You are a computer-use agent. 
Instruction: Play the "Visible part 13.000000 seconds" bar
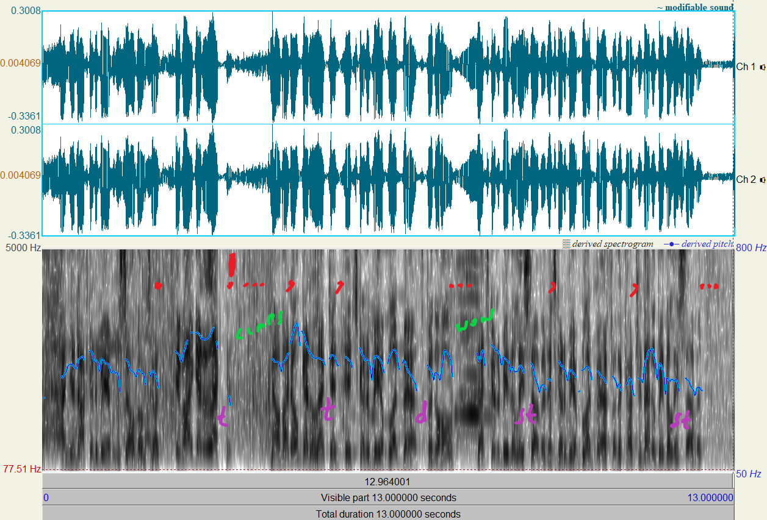click(x=388, y=497)
